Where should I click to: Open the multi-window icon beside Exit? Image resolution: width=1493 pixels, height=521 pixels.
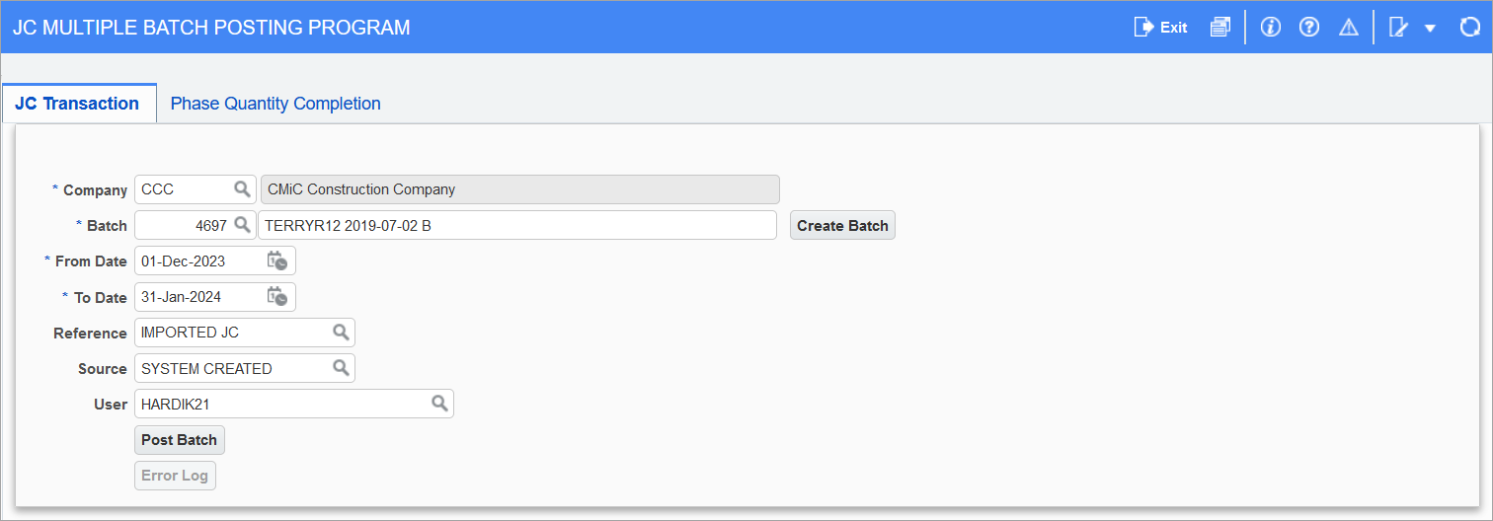pyautogui.click(x=1220, y=28)
